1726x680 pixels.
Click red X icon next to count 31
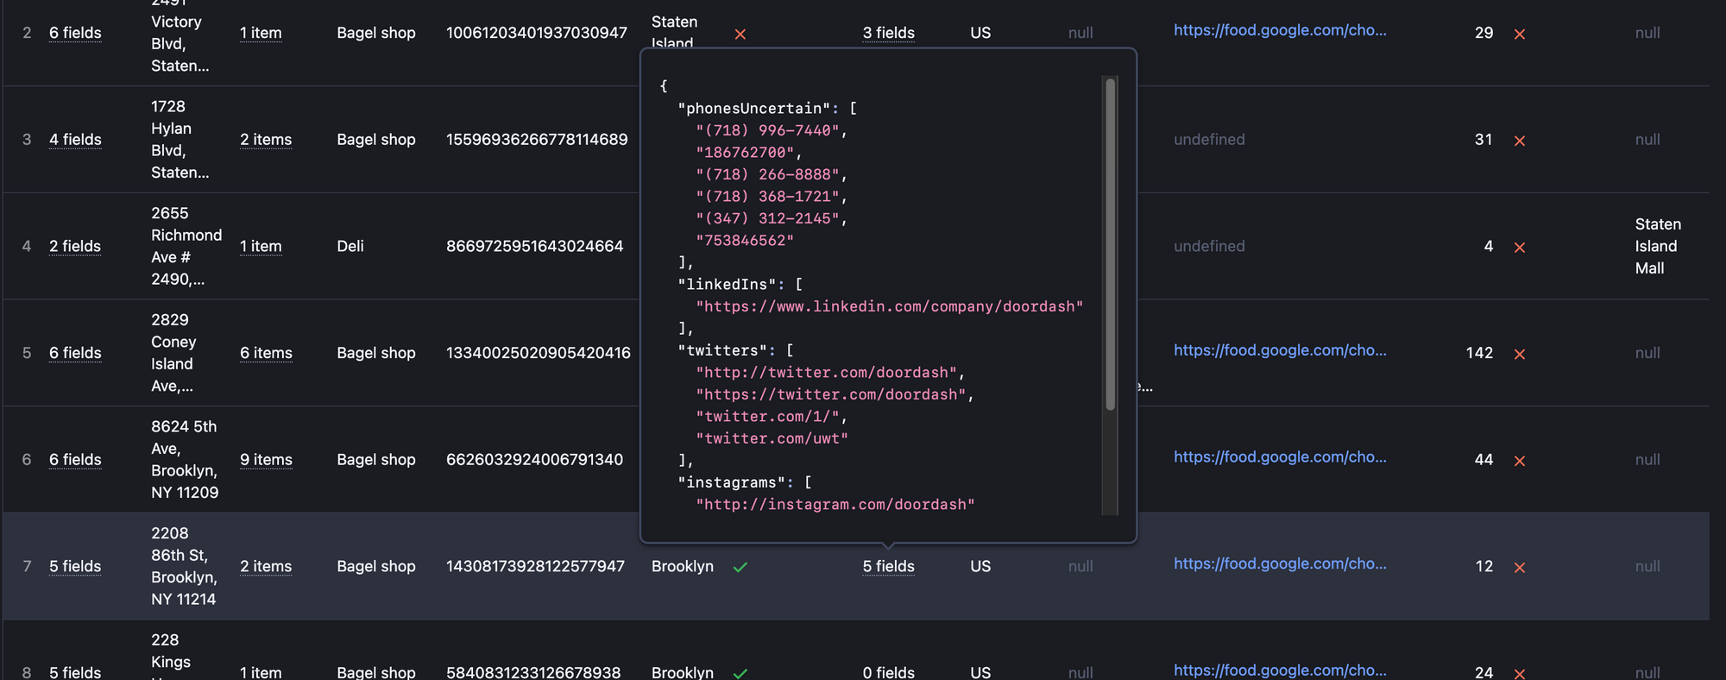[1520, 141]
